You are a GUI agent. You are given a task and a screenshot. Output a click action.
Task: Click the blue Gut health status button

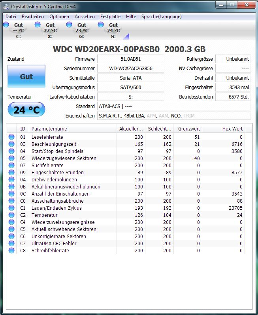coord(26,76)
